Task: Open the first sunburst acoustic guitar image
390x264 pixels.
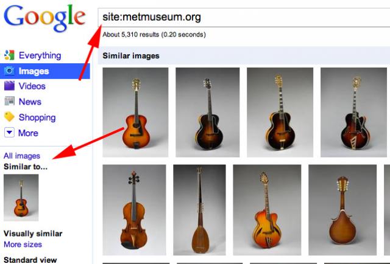Action: pos(135,112)
